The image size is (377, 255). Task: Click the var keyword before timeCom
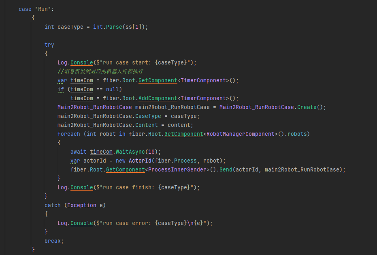(x=62, y=80)
